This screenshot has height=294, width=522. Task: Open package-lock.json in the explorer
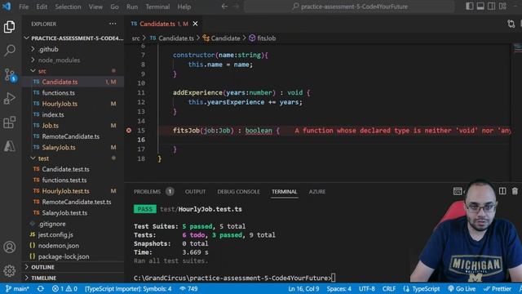(x=64, y=256)
